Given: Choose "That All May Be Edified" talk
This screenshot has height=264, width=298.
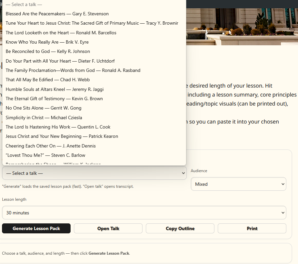Looking at the screenshot, I should pos(48,80).
